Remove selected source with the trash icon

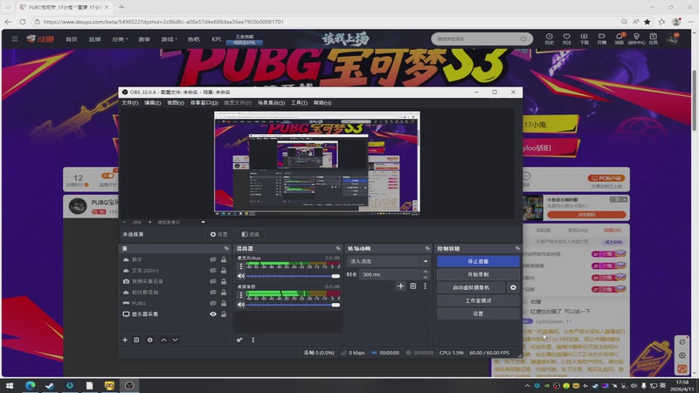[x=136, y=340]
